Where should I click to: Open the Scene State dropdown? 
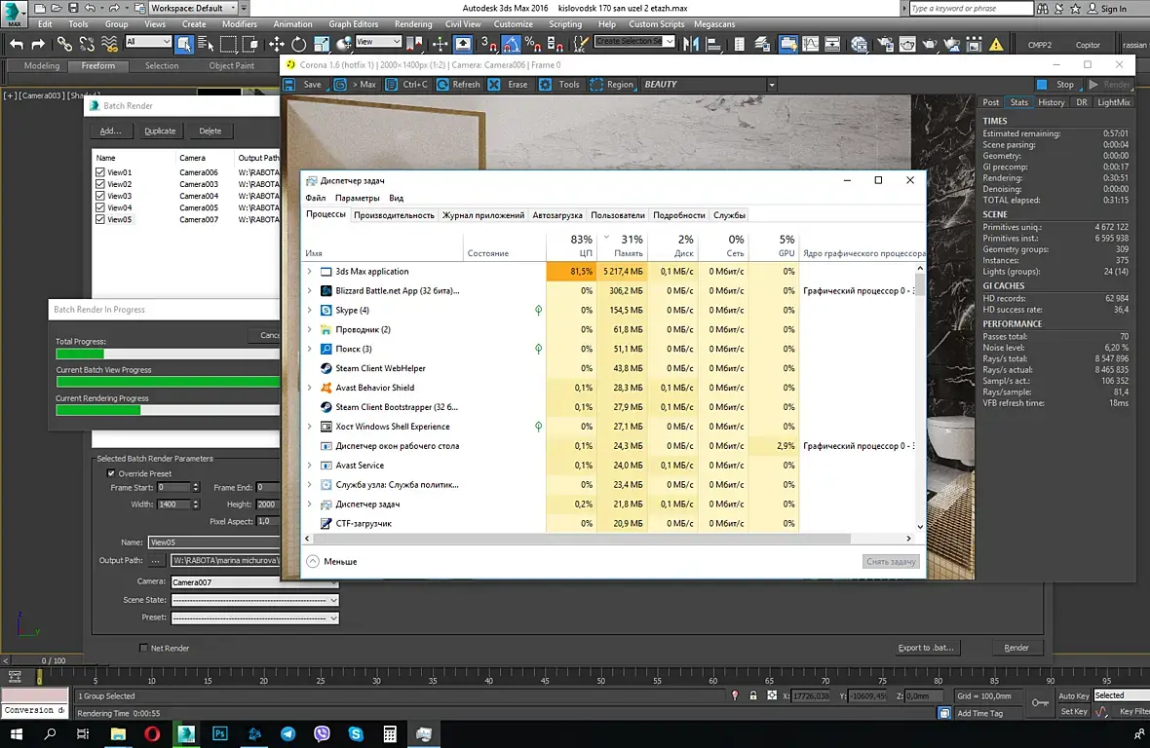pos(254,600)
